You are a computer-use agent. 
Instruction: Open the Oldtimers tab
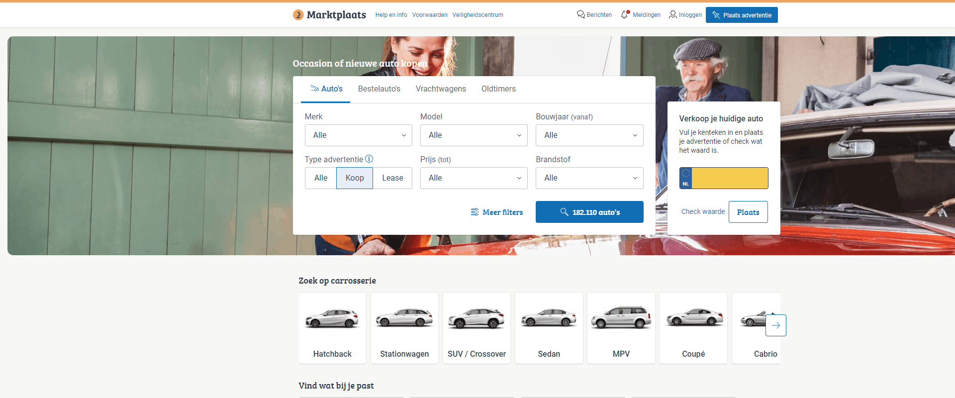click(498, 89)
